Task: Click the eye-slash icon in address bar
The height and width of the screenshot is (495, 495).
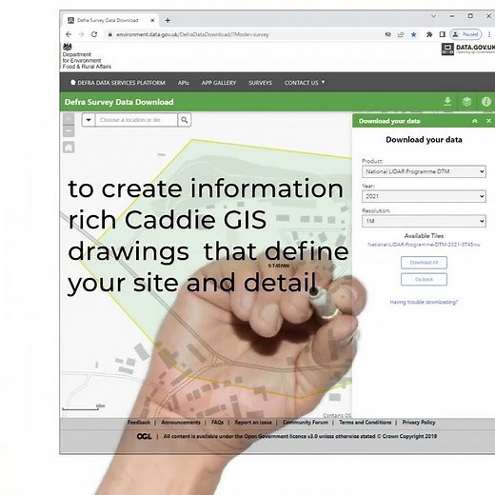Action: 387,34
